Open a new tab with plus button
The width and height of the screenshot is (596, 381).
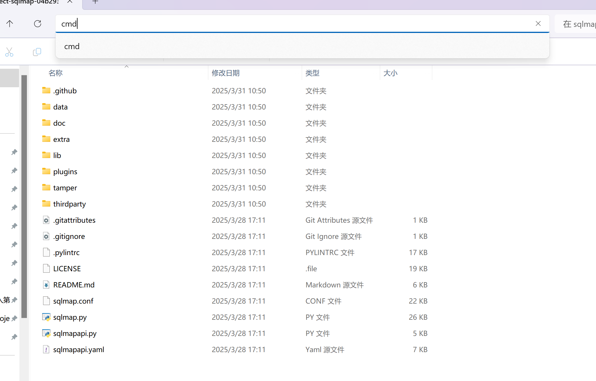[x=95, y=2]
